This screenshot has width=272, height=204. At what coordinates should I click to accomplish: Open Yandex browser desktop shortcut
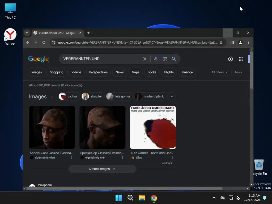coord(10,37)
